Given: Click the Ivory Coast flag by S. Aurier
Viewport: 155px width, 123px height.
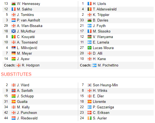Looking at the screenshot, I should (90, 118).
